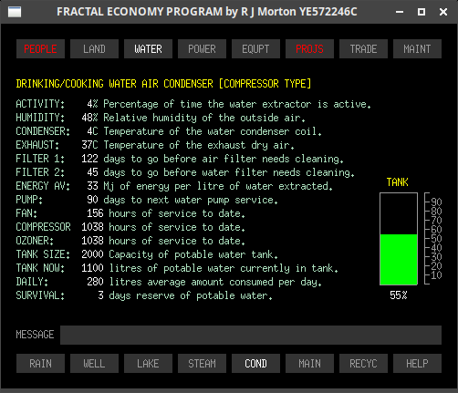Click the TANK SIZE row
This screenshot has width=458, height=393.
pyautogui.click(x=147, y=254)
